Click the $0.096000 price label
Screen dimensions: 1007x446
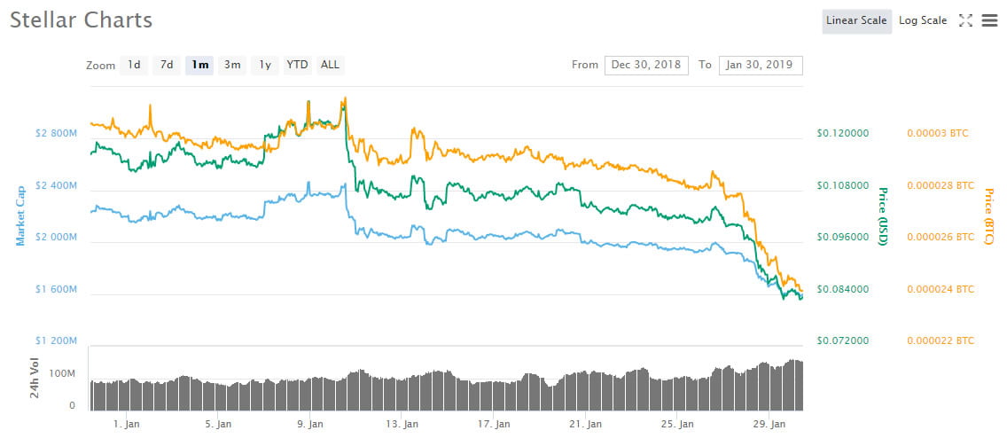pyautogui.click(x=843, y=237)
